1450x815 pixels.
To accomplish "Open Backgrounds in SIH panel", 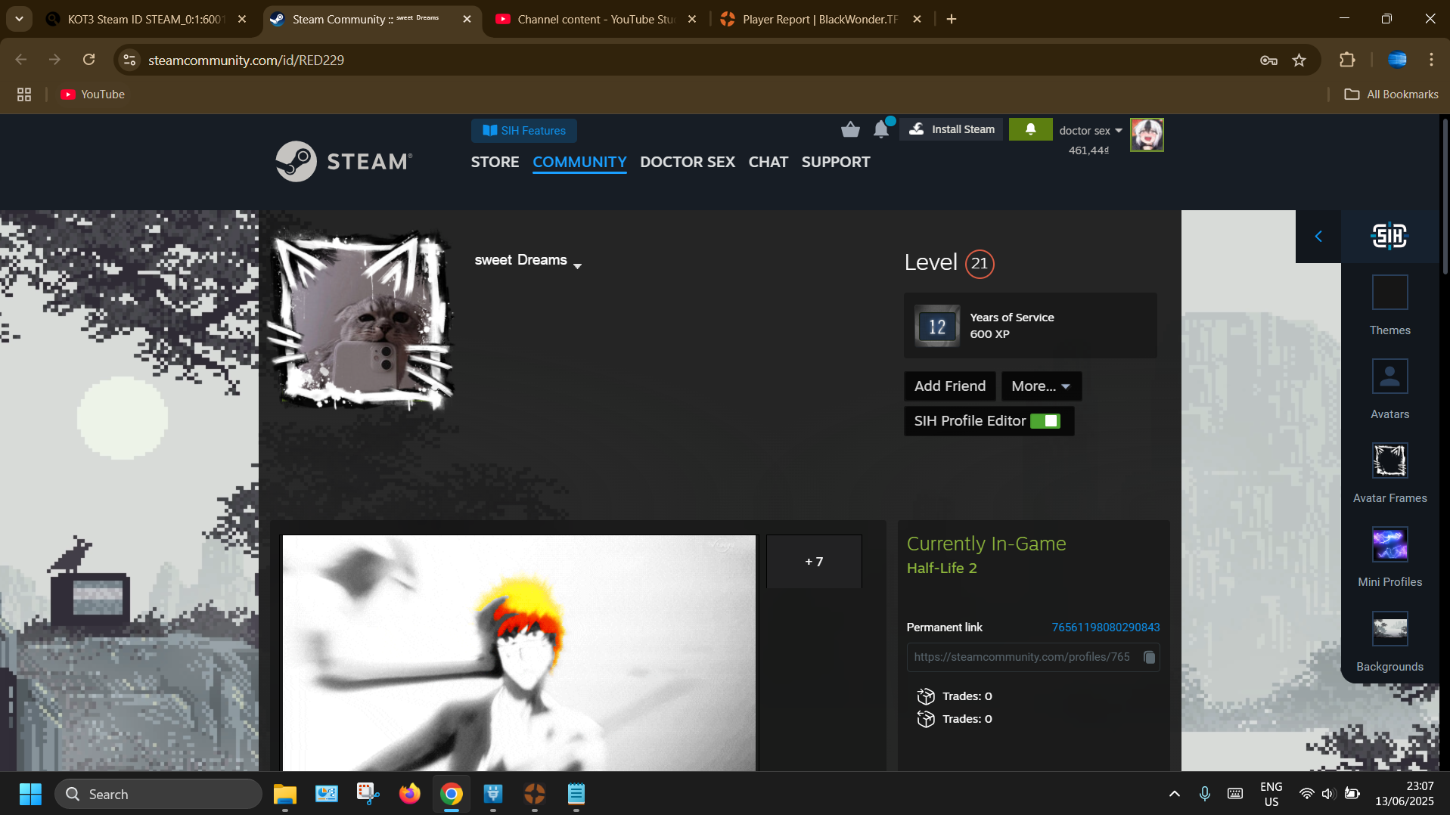I will 1389,642.
